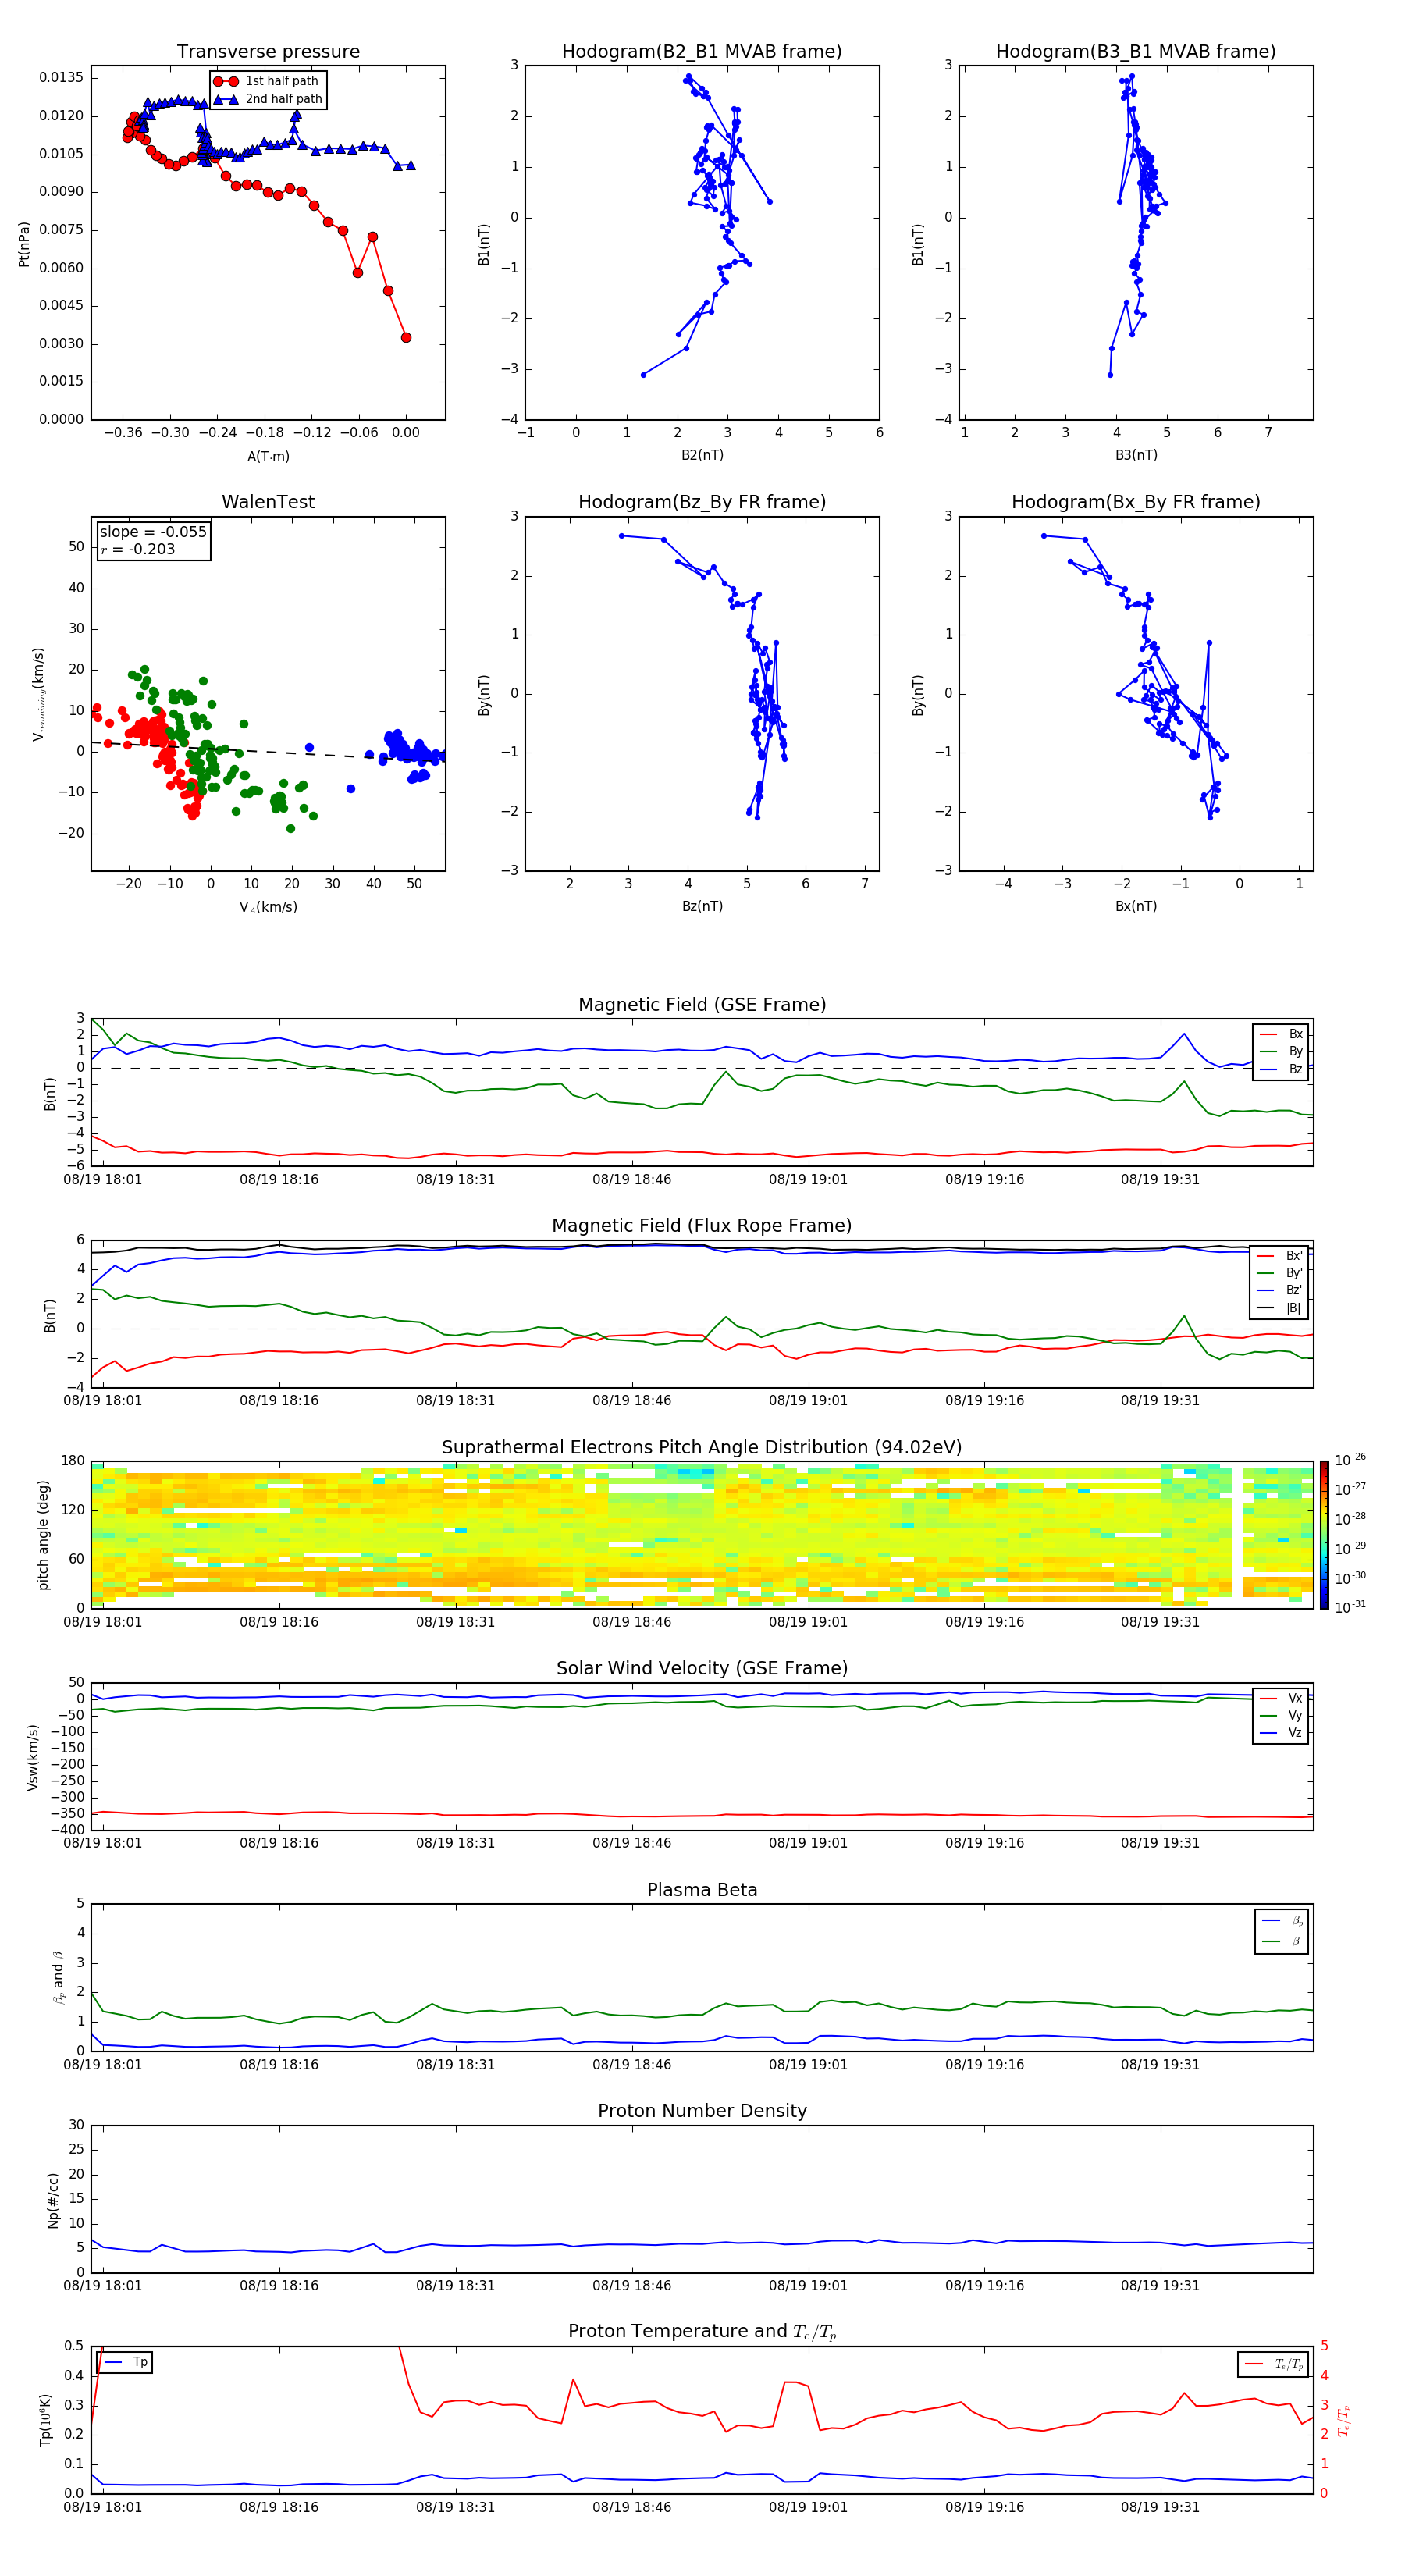
Task: Click the "A(T·m)" x-axis label
Action: [x=268, y=456]
